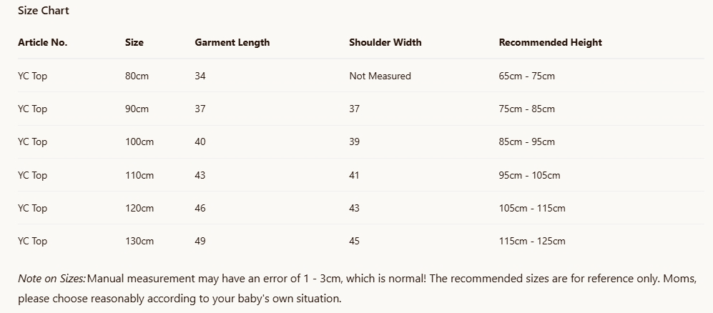713x313 pixels.
Task: Select garment length 40 cell
Action: coord(200,141)
